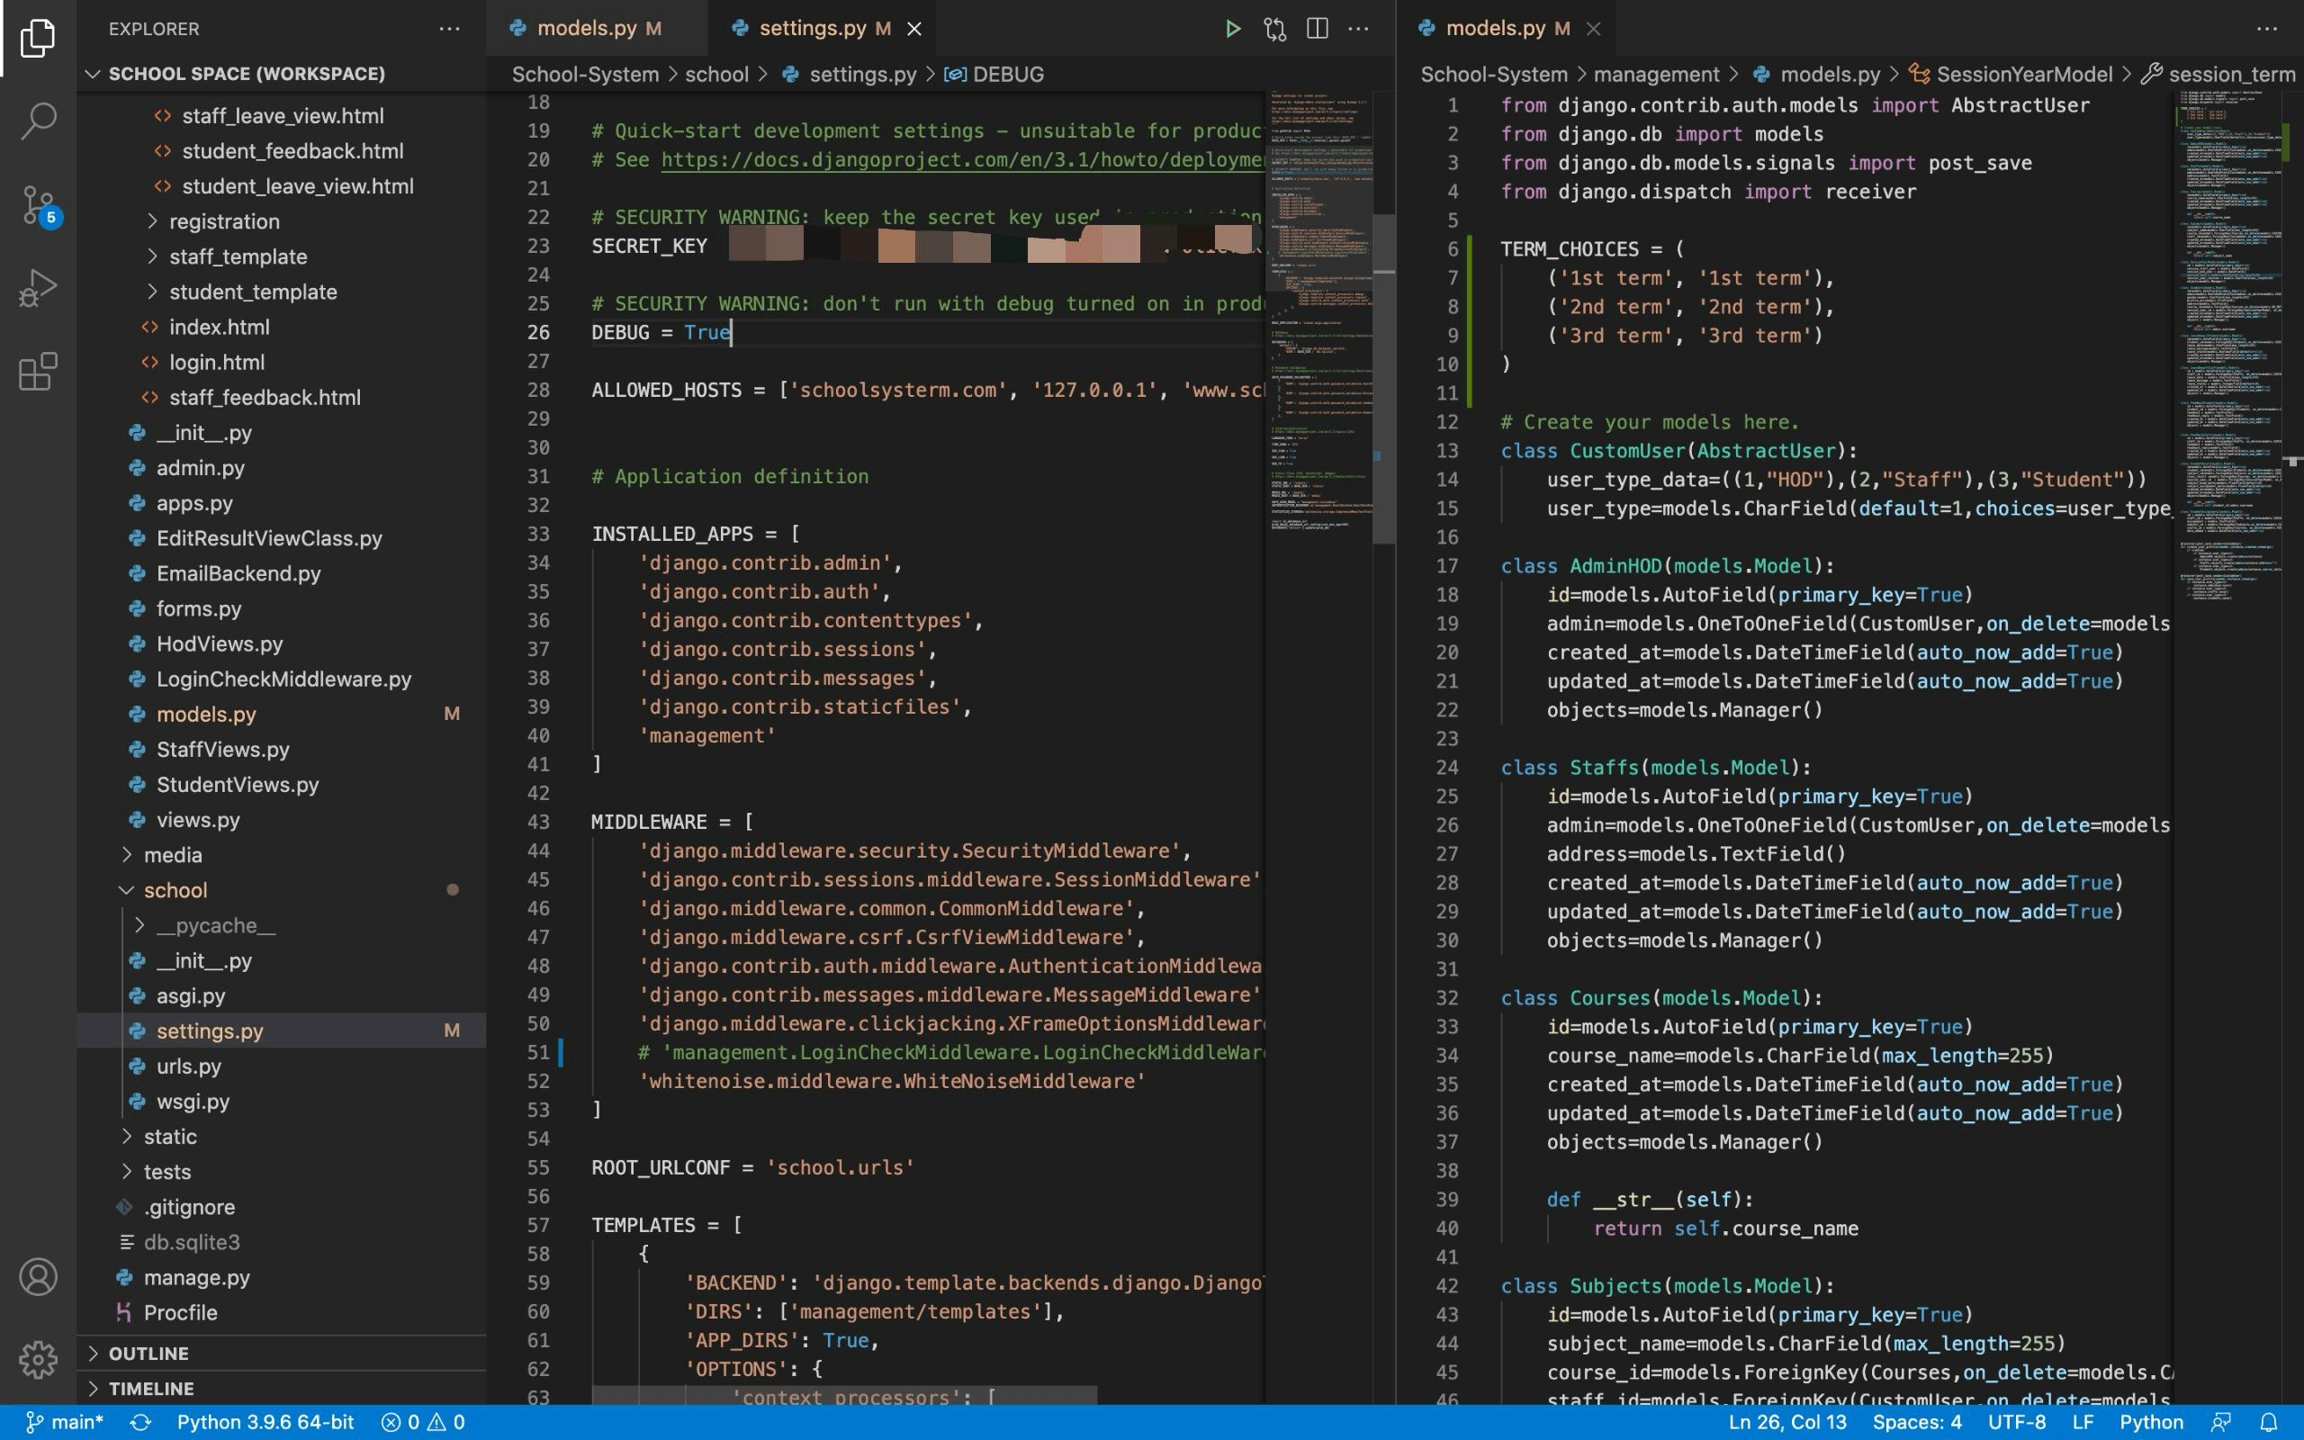Open the Manage gear icon

(x=38, y=1359)
